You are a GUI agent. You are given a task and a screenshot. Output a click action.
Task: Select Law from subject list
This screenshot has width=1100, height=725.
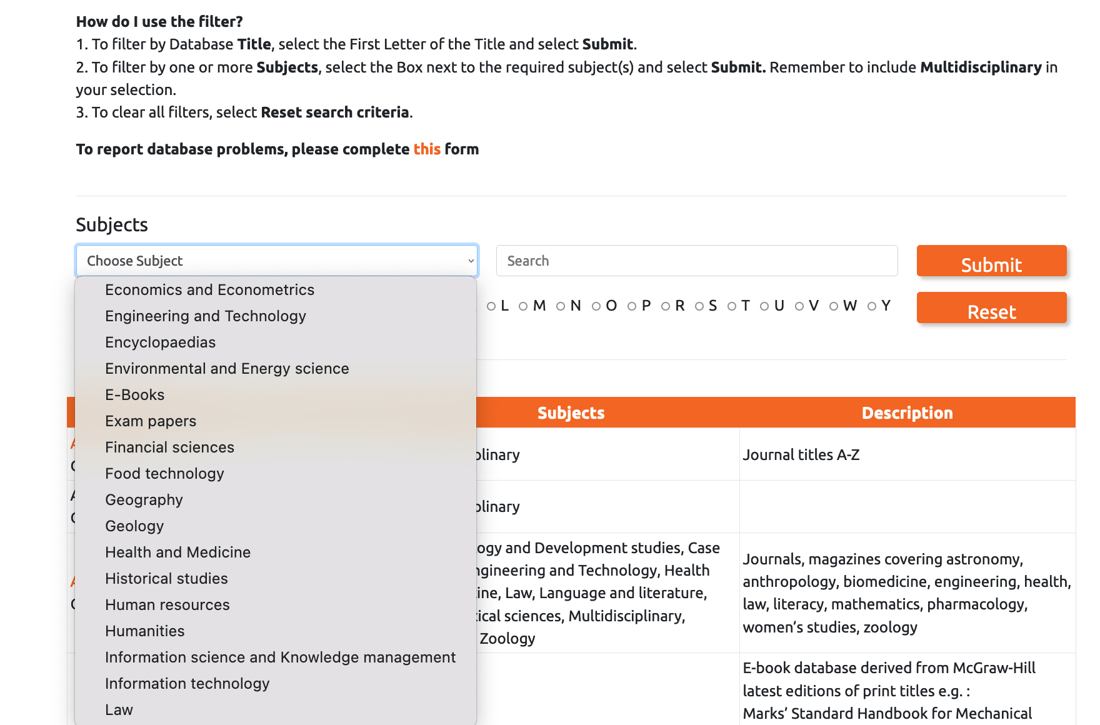point(276,710)
